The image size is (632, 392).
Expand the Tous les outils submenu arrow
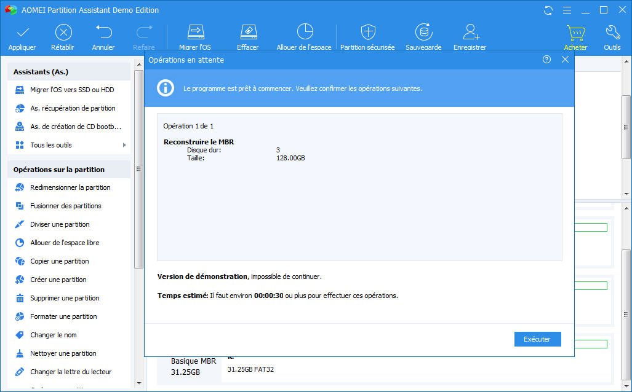(x=124, y=145)
